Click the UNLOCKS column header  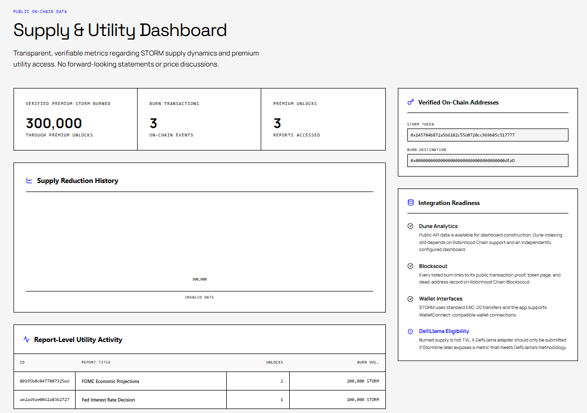(x=274, y=362)
